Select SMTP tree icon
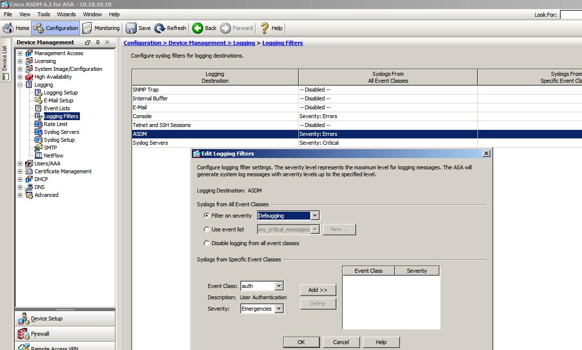 [38, 147]
